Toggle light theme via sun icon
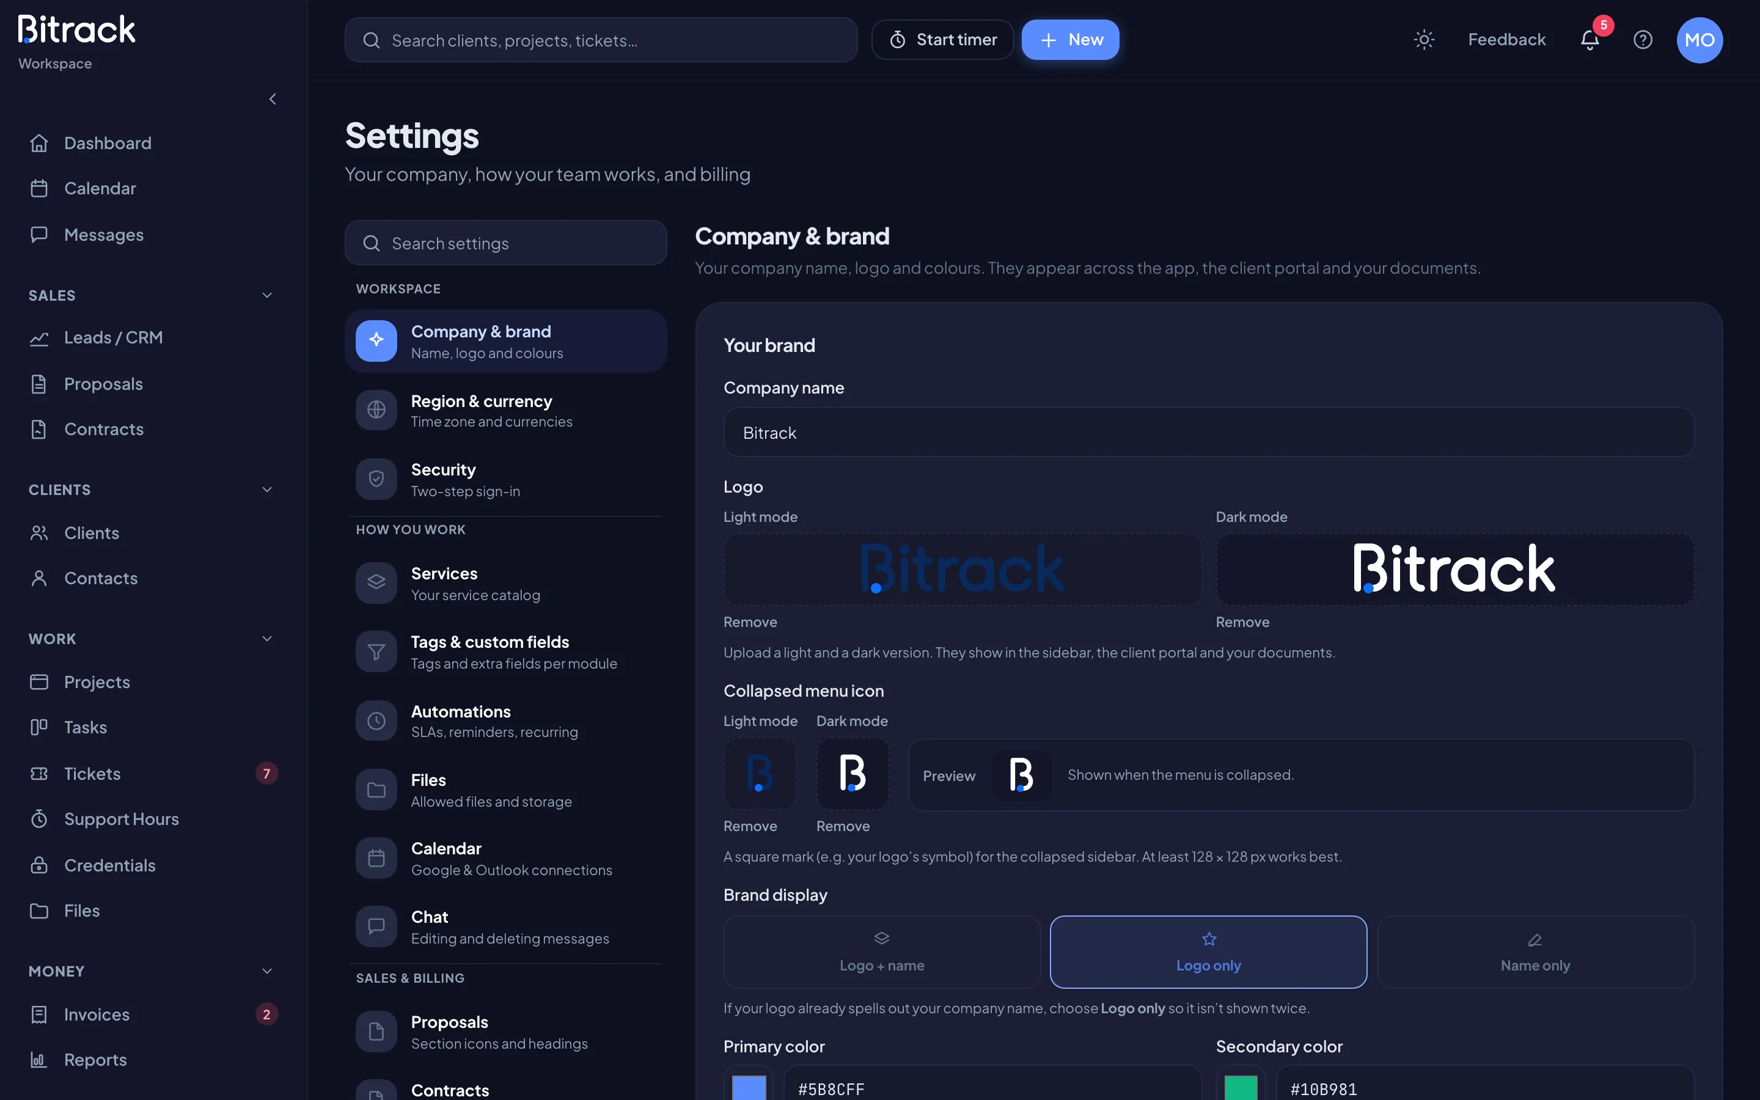 click(1424, 40)
